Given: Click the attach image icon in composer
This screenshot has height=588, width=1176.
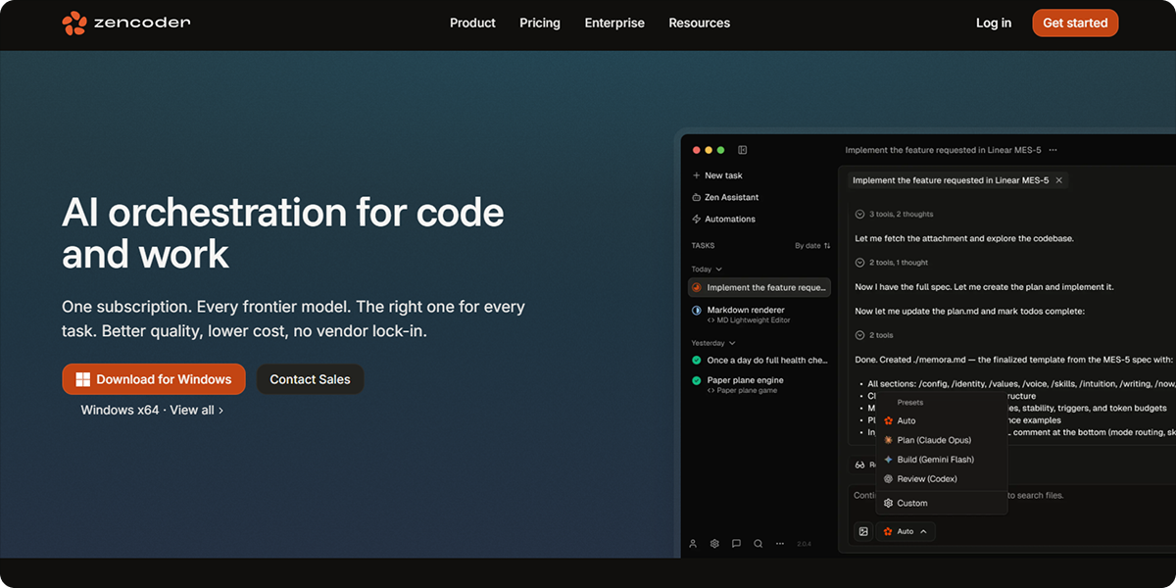Looking at the screenshot, I should pos(863,531).
